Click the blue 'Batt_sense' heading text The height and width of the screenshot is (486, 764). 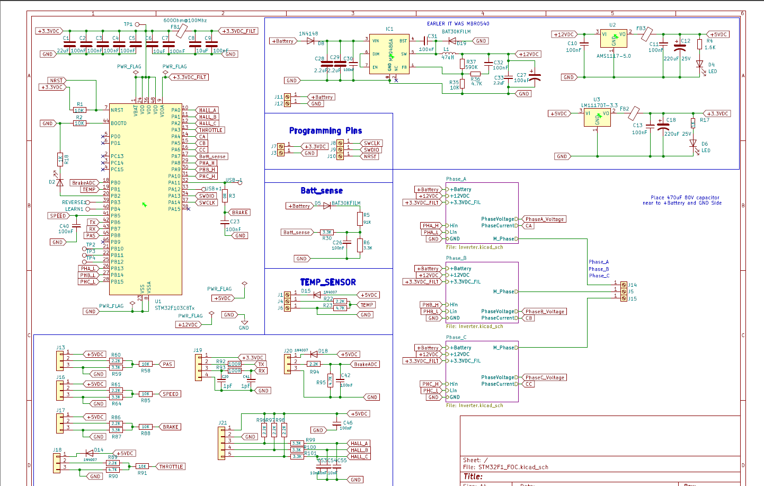(322, 191)
